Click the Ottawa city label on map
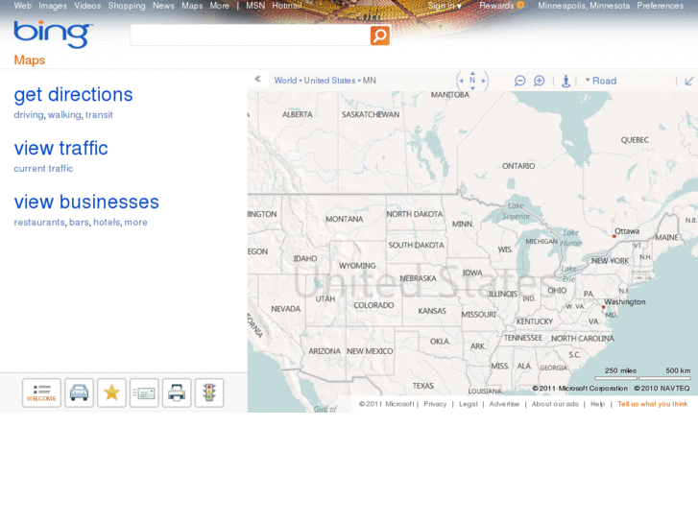This screenshot has height=523, width=698. point(627,231)
